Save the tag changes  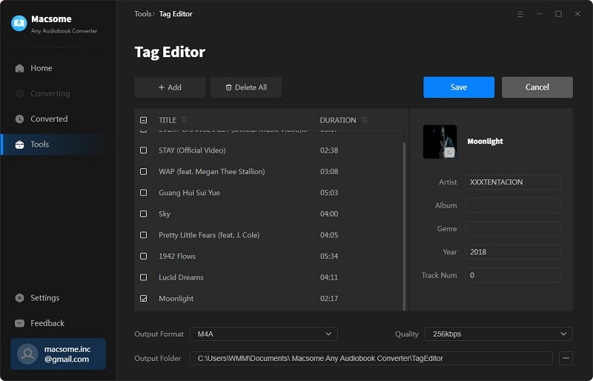point(459,87)
